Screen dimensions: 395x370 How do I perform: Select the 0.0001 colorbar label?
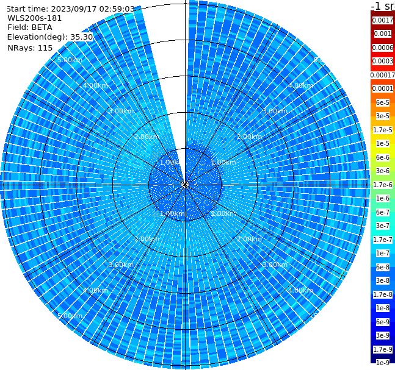(383, 88)
